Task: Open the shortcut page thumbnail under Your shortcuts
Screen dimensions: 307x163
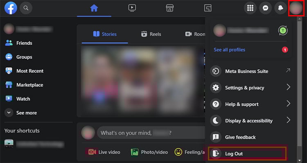Action: click(9, 144)
